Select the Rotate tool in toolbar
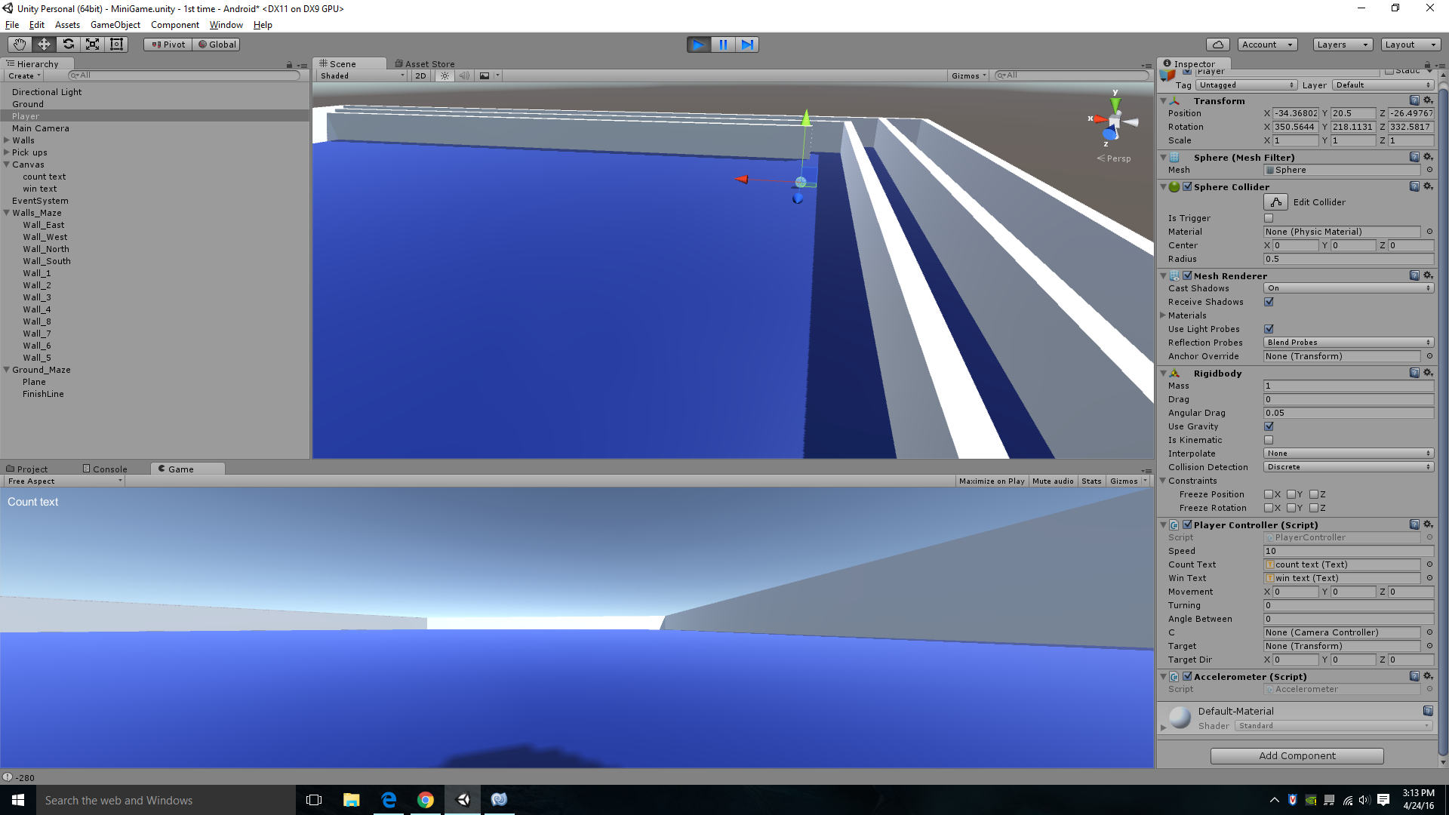This screenshot has height=815, width=1449. pyautogui.click(x=68, y=45)
